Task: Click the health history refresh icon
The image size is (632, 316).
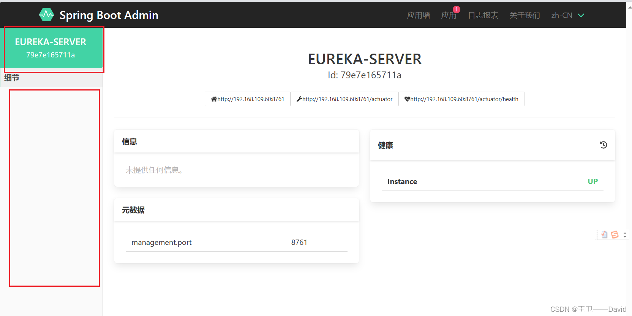Action: click(x=603, y=145)
